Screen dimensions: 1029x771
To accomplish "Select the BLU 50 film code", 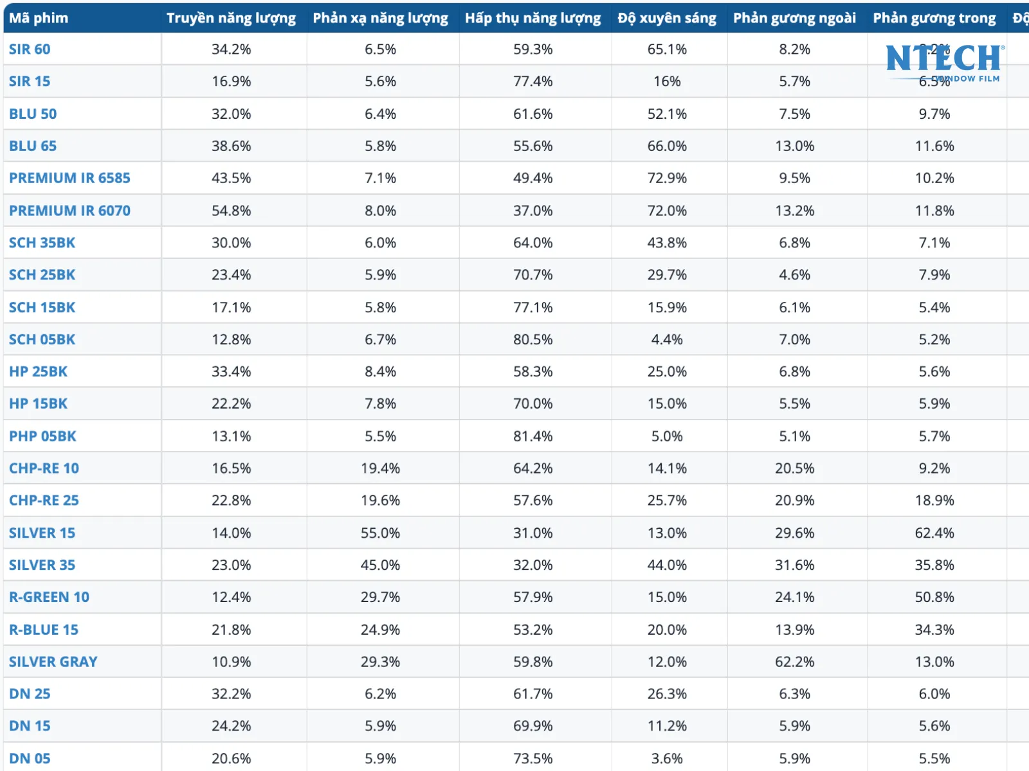I will pos(33,114).
